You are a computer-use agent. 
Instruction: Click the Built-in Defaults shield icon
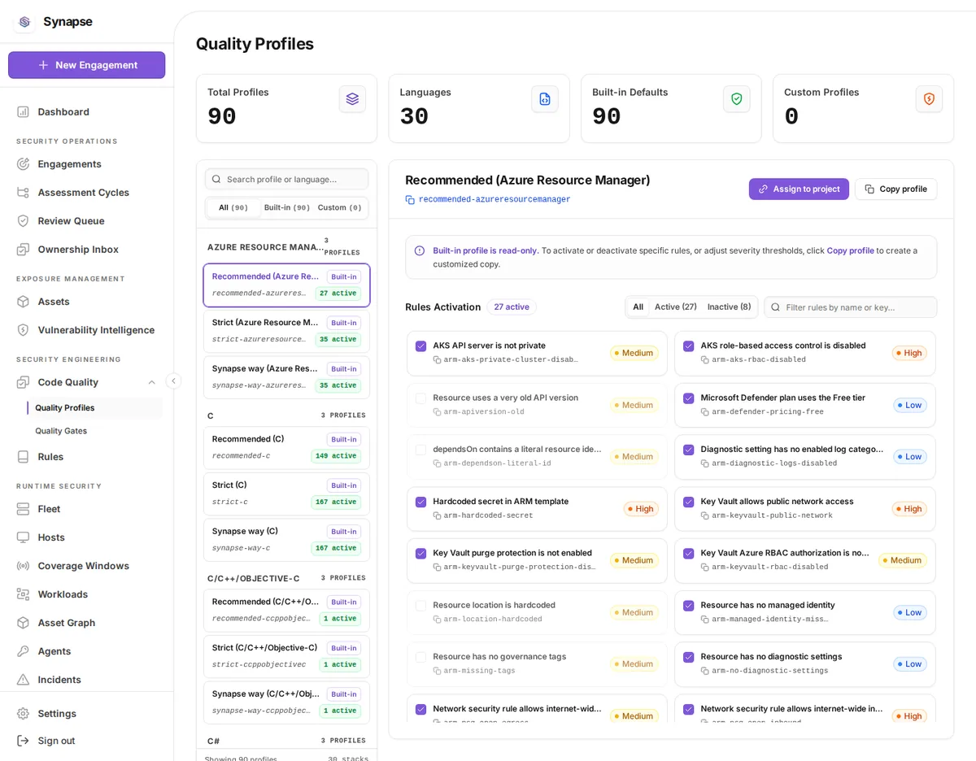click(737, 99)
